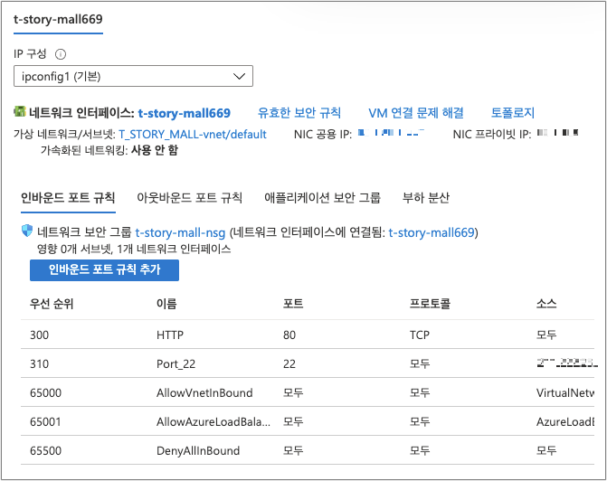This screenshot has width=607, height=481.
Task: Select the DenyAllInBound rule
Action: [x=198, y=451]
